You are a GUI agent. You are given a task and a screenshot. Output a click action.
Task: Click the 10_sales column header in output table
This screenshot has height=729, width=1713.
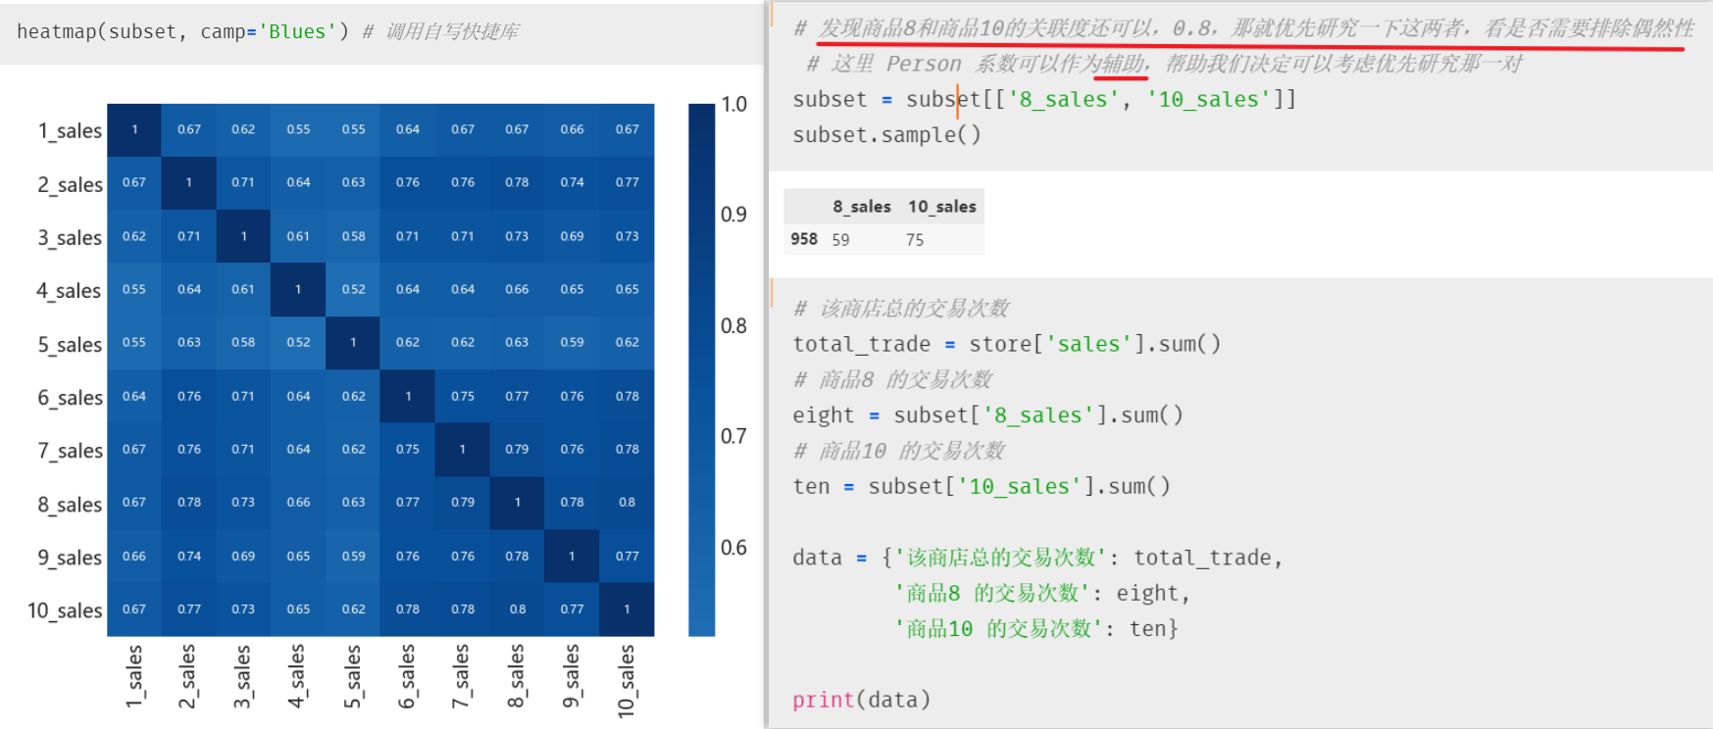click(x=942, y=207)
